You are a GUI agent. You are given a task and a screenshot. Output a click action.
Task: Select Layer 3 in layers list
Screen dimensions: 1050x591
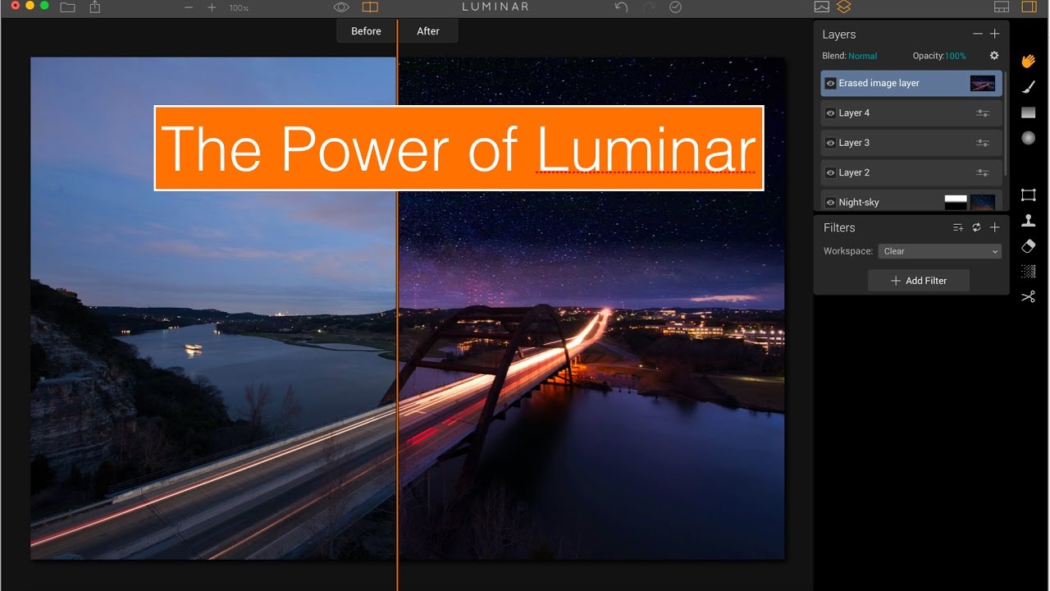[911, 143]
